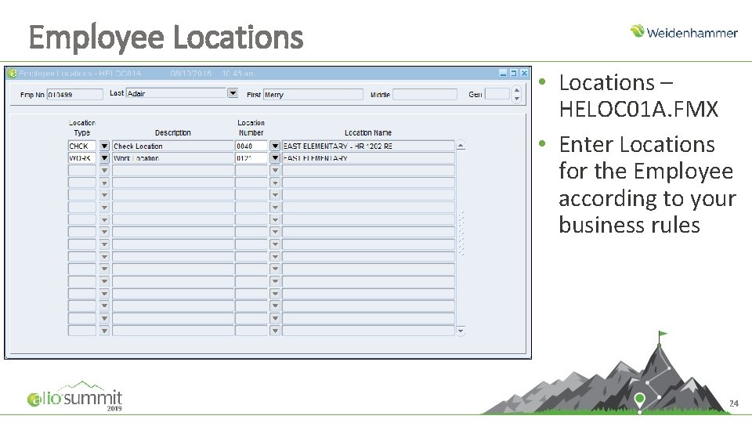Image resolution: width=752 pixels, height=423 pixels.
Task: Click the HELOC01A.FMX bullet text
Action: click(638, 109)
